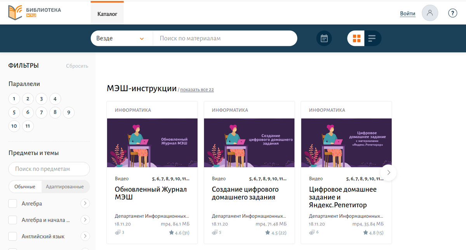Select parallel grade 9
Viewport: 466px width, 250px height.
(69, 112)
